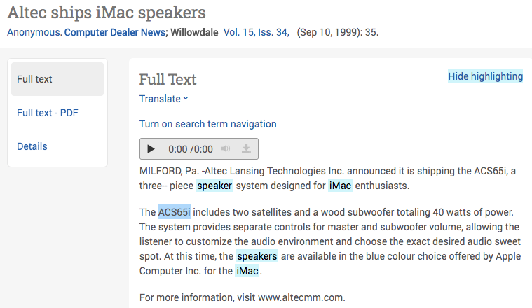
Task: Click the www.altecmm.com text
Action: pos(301,297)
